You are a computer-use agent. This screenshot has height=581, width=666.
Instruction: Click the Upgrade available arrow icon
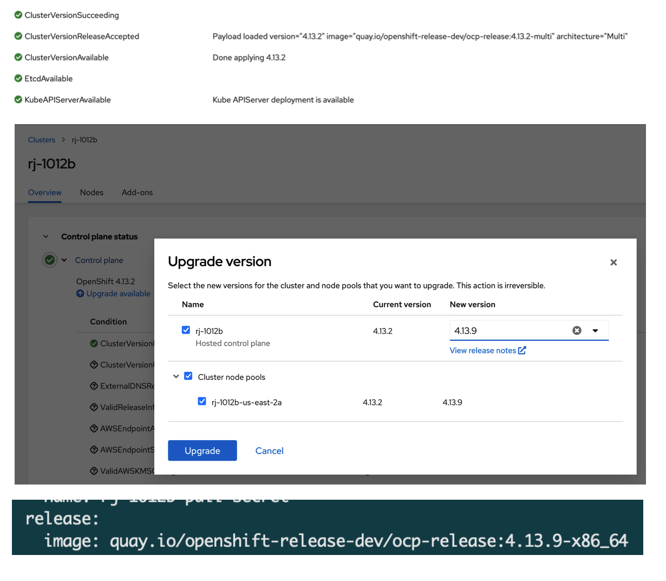[x=80, y=294]
